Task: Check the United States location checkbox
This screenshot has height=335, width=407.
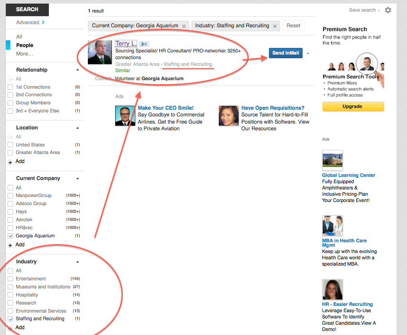Action: pos(10,145)
